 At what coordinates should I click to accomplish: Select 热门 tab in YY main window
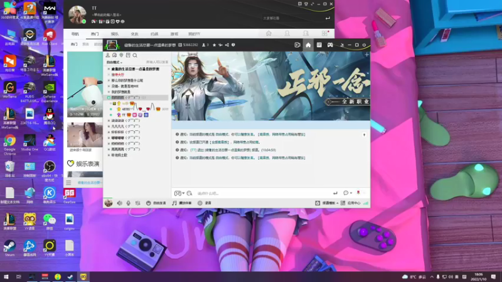95,34
